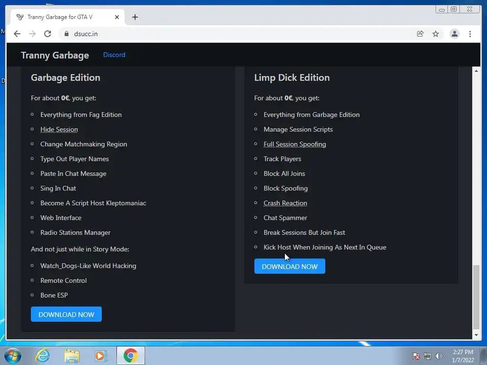
Task: Open the Windows Start menu orb
Action: 13,355
